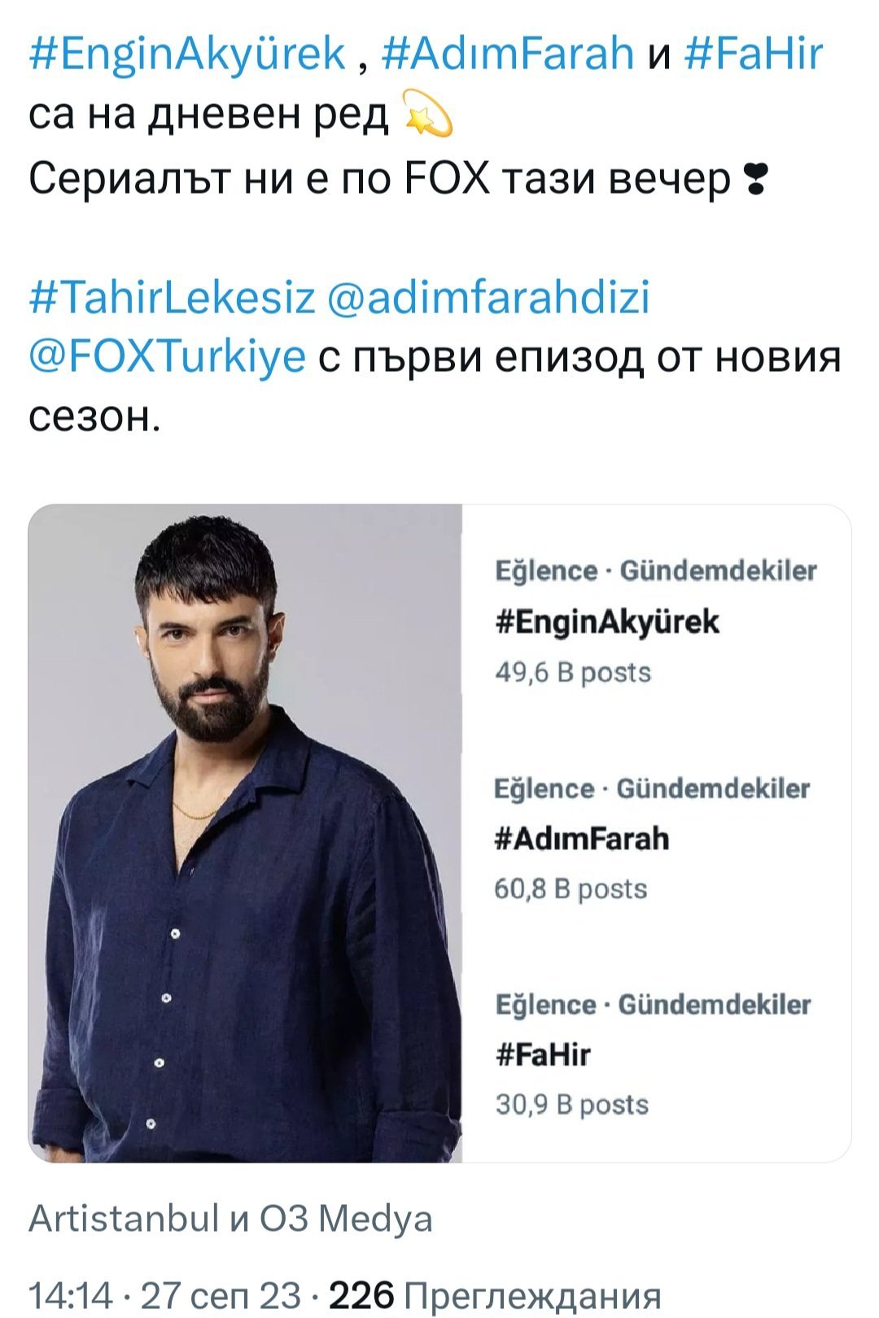View the 226 Преглеждания count
This screenshot has width=879, height=1318.
[x=495, y=1294]
